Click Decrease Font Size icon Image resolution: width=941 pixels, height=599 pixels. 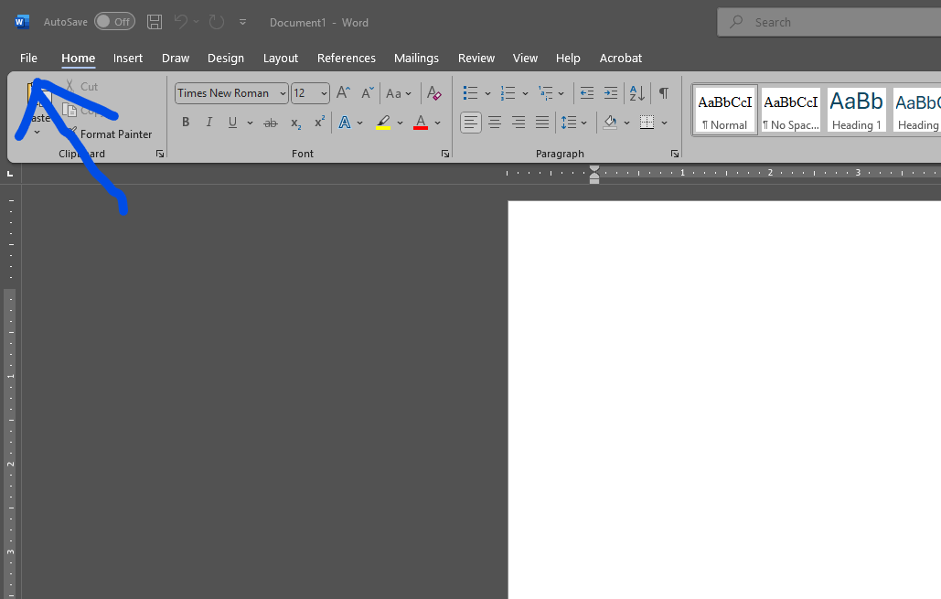pyautogui.click(x=368, y=92)
